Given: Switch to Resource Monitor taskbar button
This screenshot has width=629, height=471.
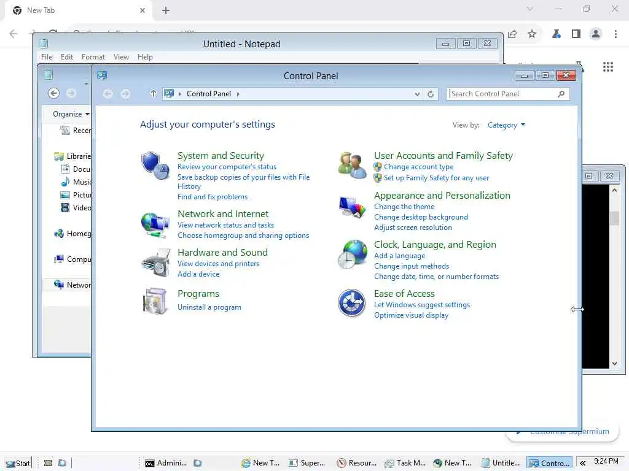Looking at the screenshot, I should point(357,463).
